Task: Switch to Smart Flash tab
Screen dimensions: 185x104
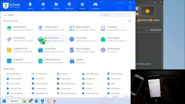Action: pyautogui.click(x=69, y=6)
